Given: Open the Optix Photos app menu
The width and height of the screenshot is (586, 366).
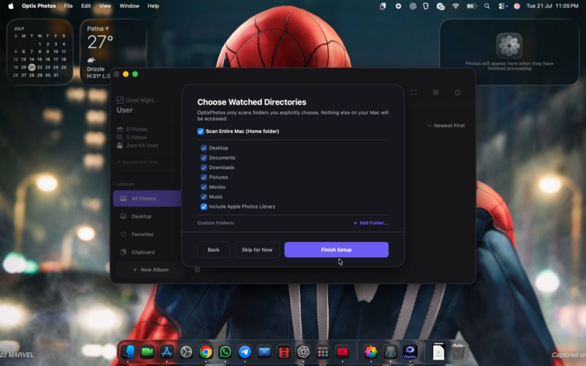Looking at the screenshot, I should point(39,6).
